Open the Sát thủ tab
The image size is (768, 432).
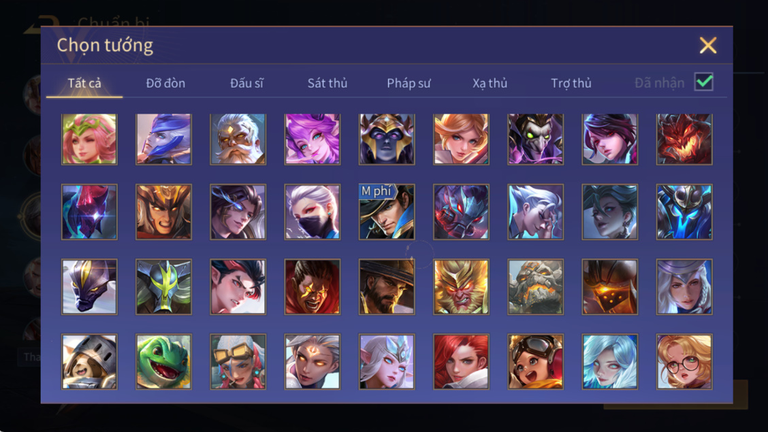click(327, 83)
